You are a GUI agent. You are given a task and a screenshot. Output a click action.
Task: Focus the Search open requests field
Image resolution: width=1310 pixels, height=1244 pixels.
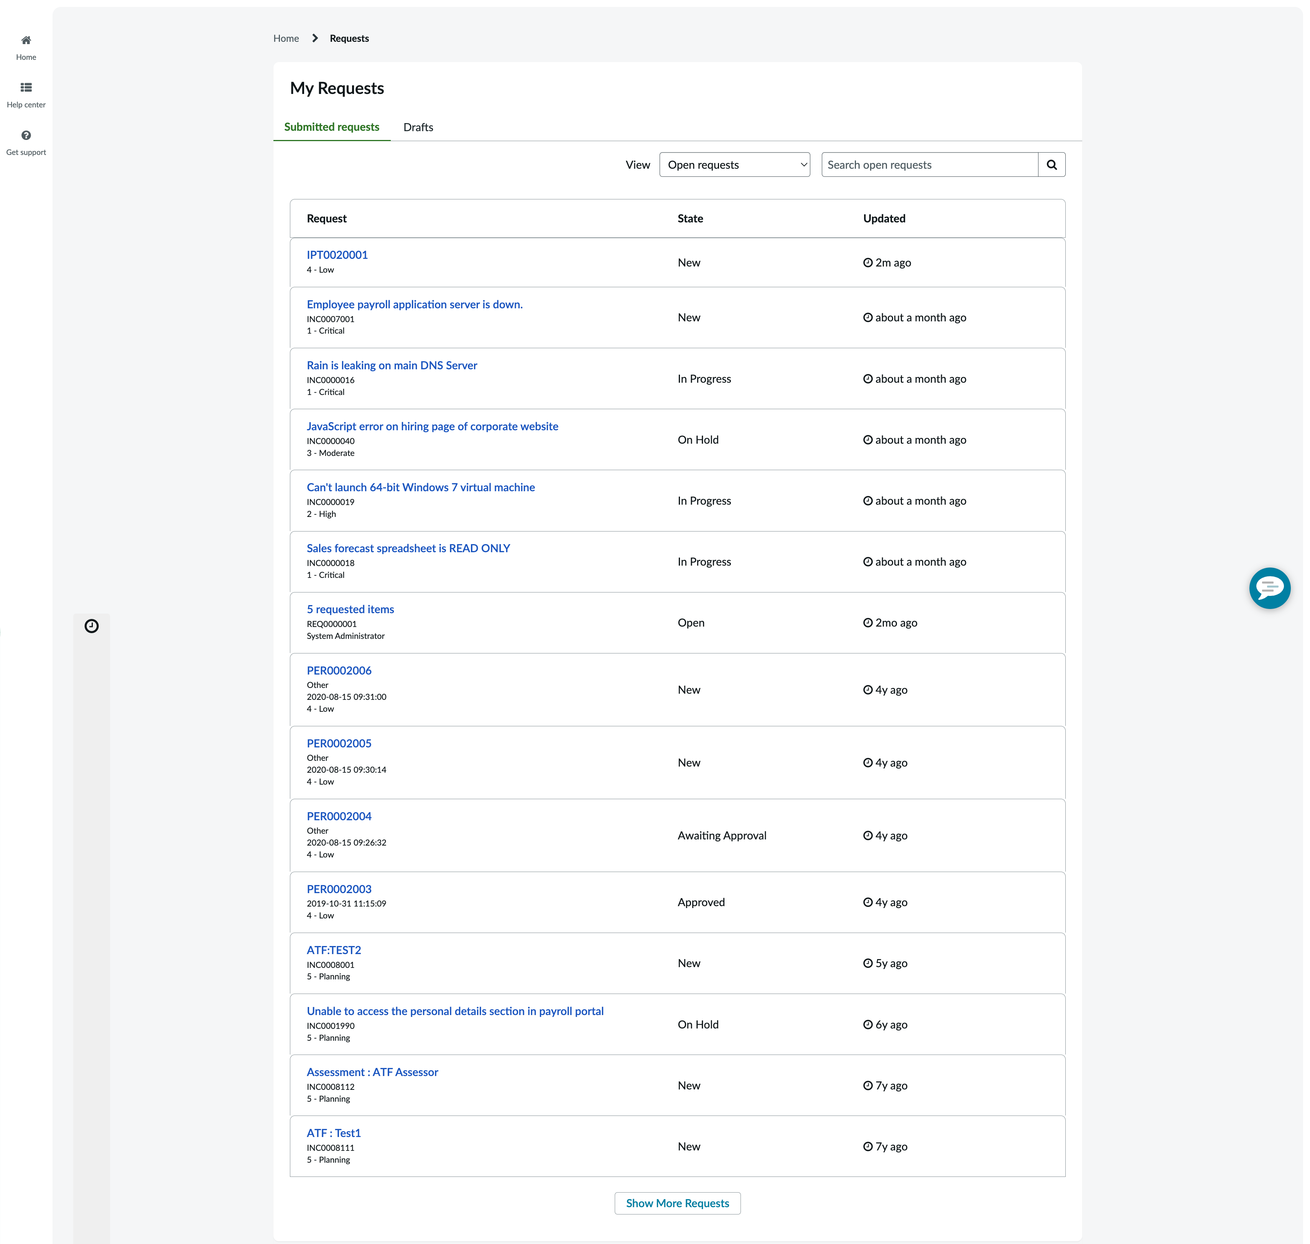(929, 165)
